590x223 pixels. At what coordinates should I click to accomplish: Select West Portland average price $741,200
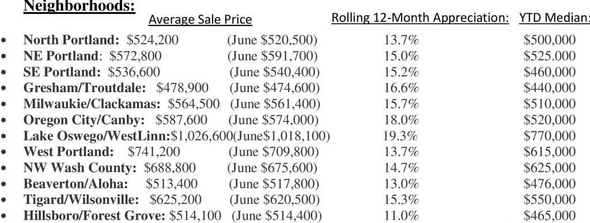pos(154,152)
